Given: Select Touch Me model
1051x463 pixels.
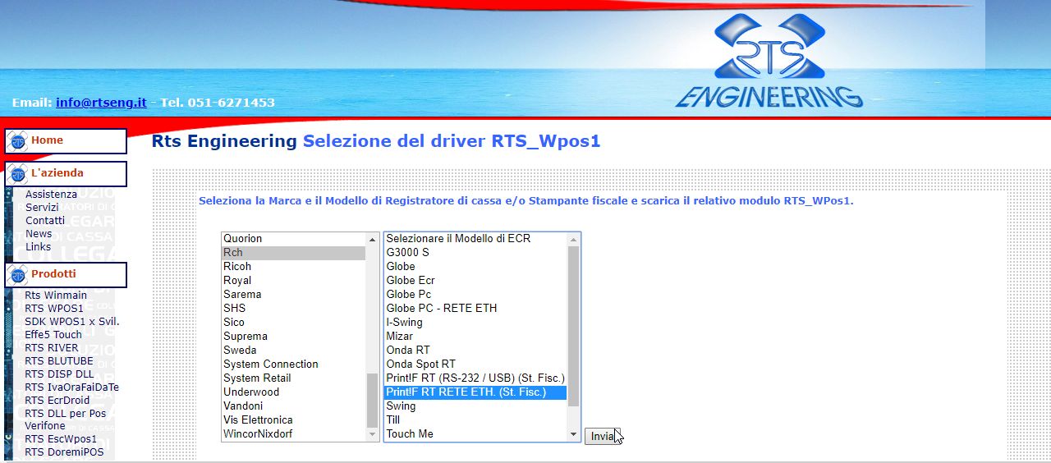Looking at the screenshot, I should coord(475,434).
